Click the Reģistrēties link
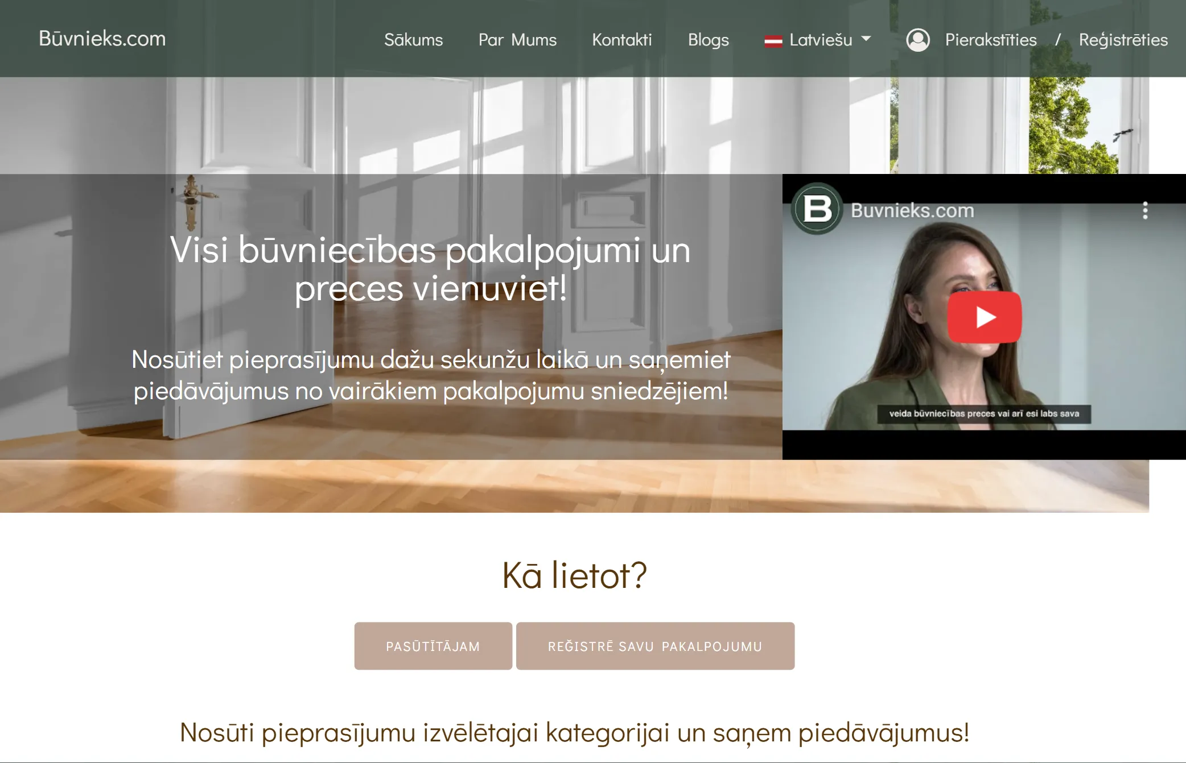Image resolution: width=1186 pixels, height=763 pixels. point(1123,40)
